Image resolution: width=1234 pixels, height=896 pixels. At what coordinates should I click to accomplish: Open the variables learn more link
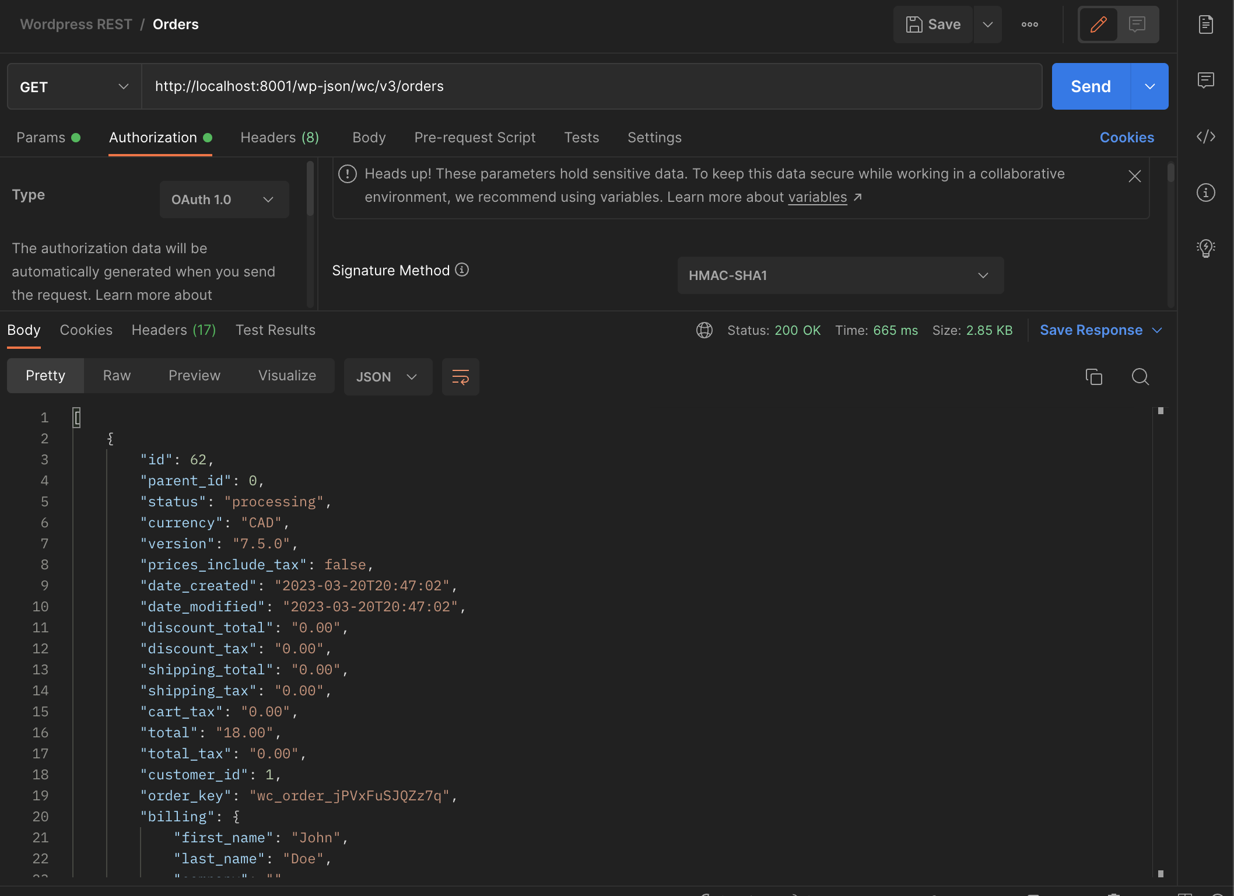click(817, 197)
